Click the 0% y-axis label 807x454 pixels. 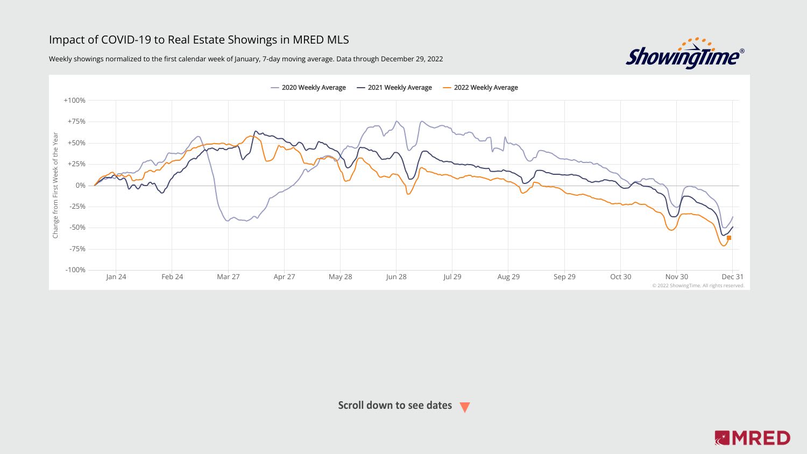click(80, 186)
